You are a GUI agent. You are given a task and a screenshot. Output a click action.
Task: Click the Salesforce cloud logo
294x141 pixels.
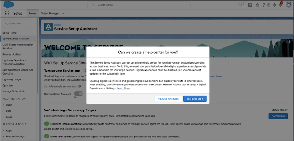pyautogui.click(x=9, y=5)
